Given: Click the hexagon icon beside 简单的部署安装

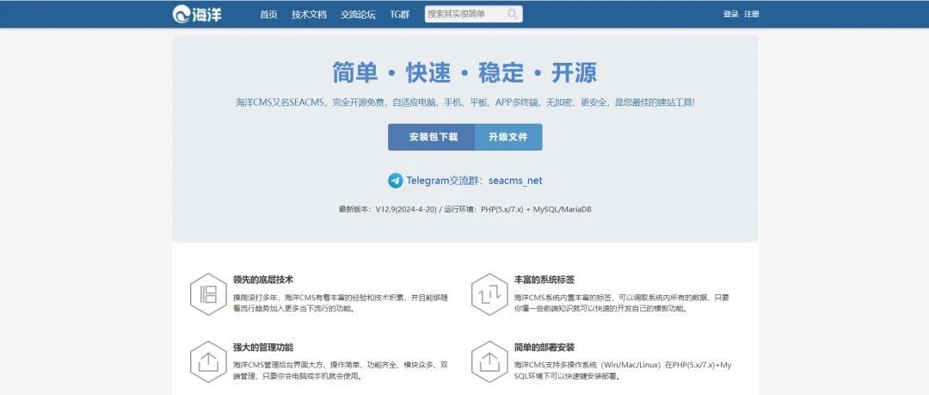Looking at the screenshot, I should tap(489, 361).
